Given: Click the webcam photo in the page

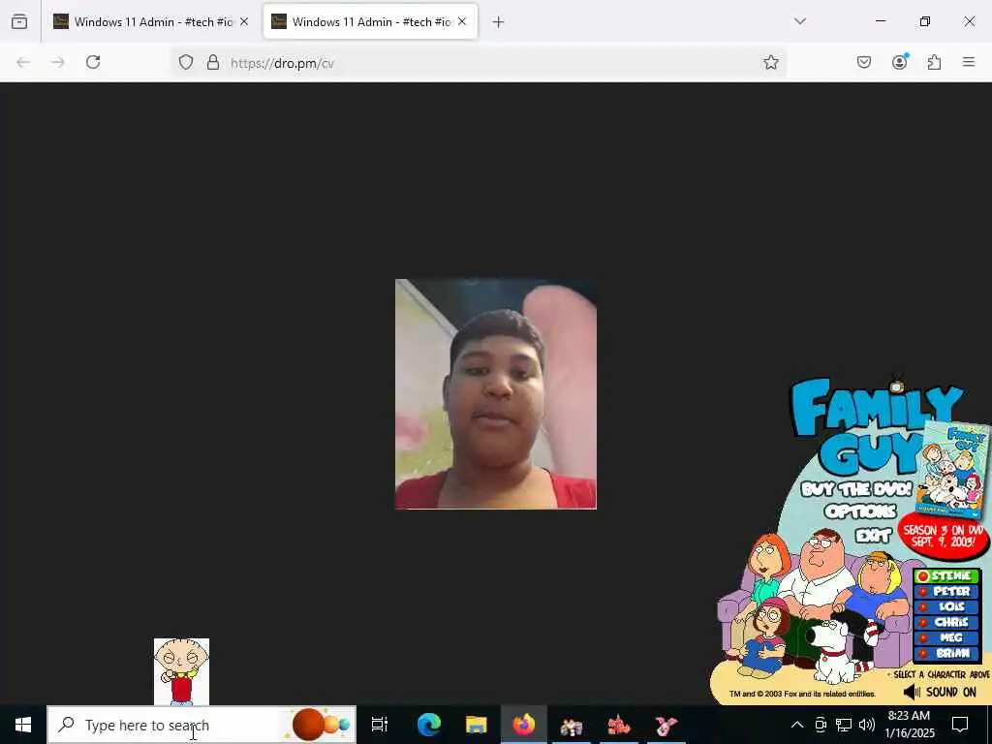Looking at the screenshot, I should click(x=495, y=394).
